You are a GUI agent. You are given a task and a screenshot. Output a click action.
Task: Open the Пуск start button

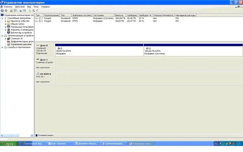coord(8,144)
